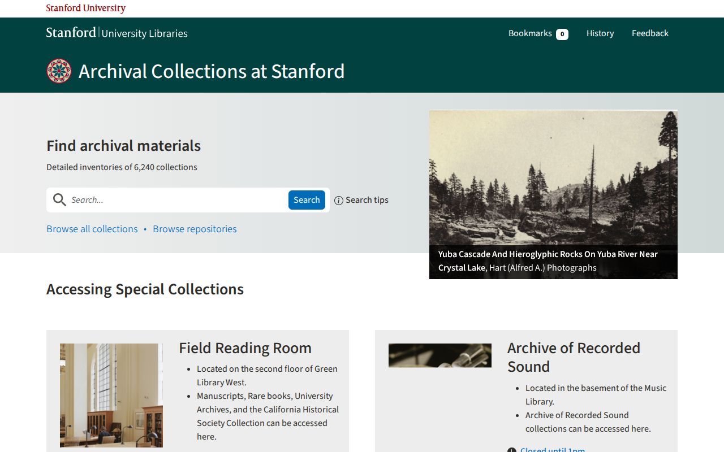
Task: Click the 'Find archival materials' heading
Action: pyautogui.click(x=123, y=146)
